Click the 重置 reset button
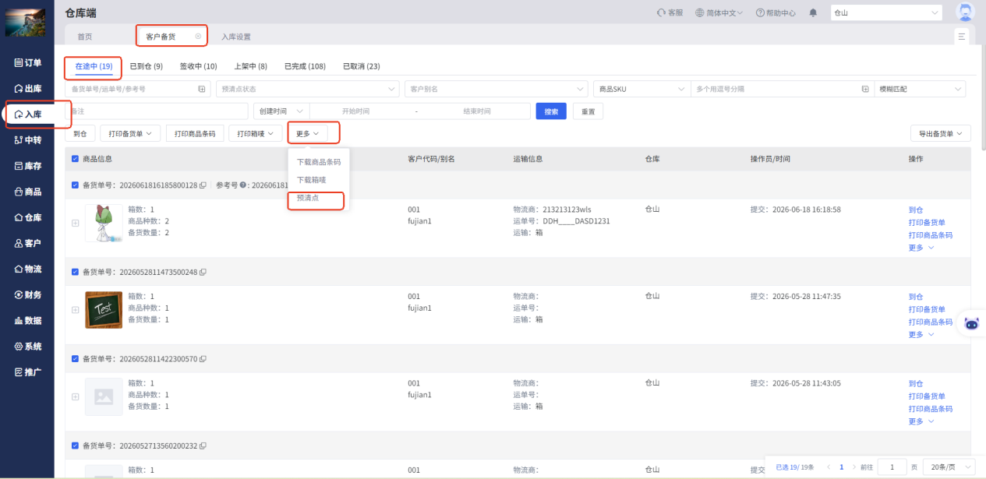This screenshot has height=479, width=986. [588, 111]
